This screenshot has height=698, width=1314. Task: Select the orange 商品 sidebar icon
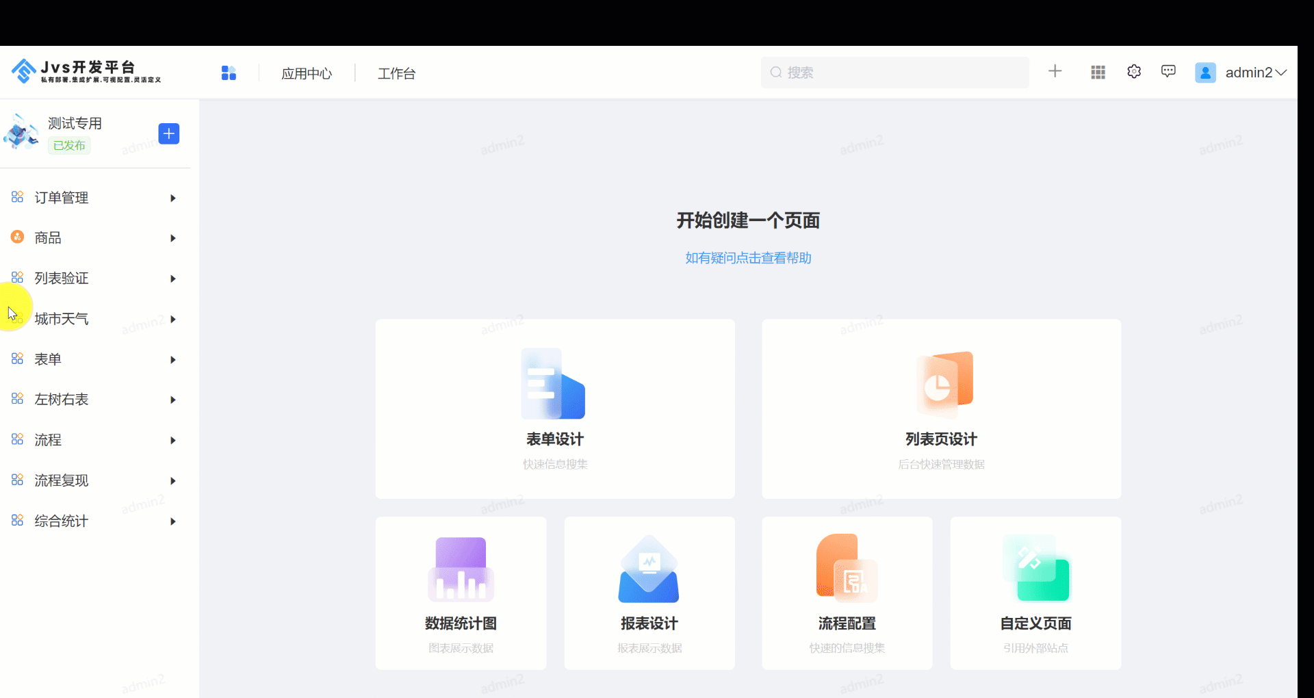16,237
